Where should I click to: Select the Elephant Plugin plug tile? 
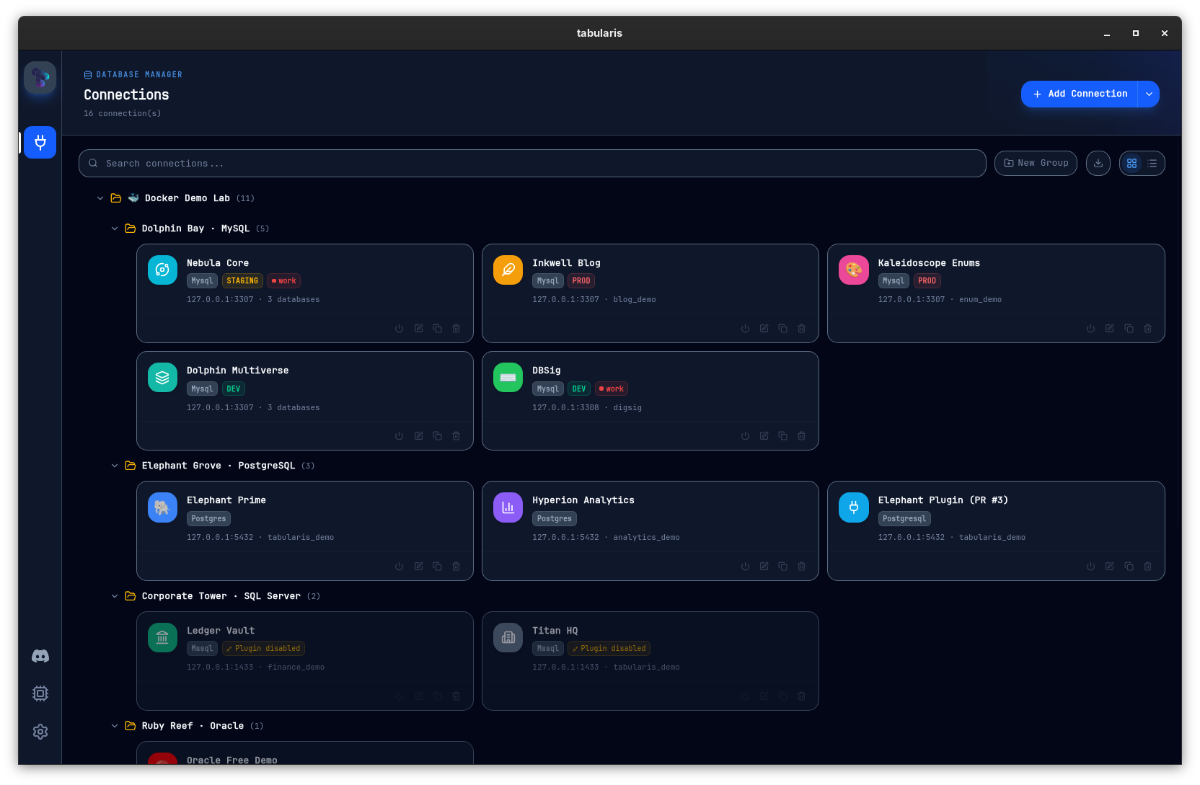[x=854, y=507]
